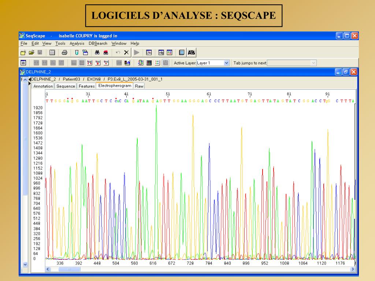375x281 pixels.
Task: Click the icon with a red minus sign
Action: click(x=106, y=63)
